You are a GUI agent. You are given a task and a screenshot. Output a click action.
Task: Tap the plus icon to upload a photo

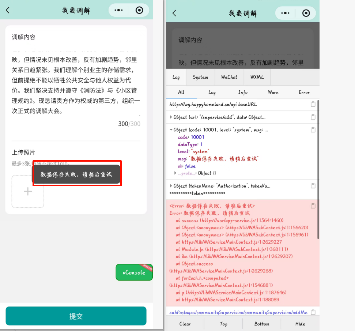point(28,192)
